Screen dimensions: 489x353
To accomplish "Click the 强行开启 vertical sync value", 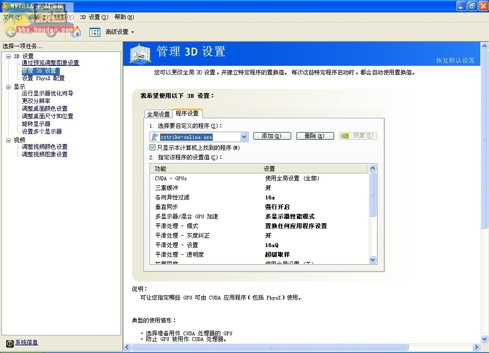I will 277,207.
